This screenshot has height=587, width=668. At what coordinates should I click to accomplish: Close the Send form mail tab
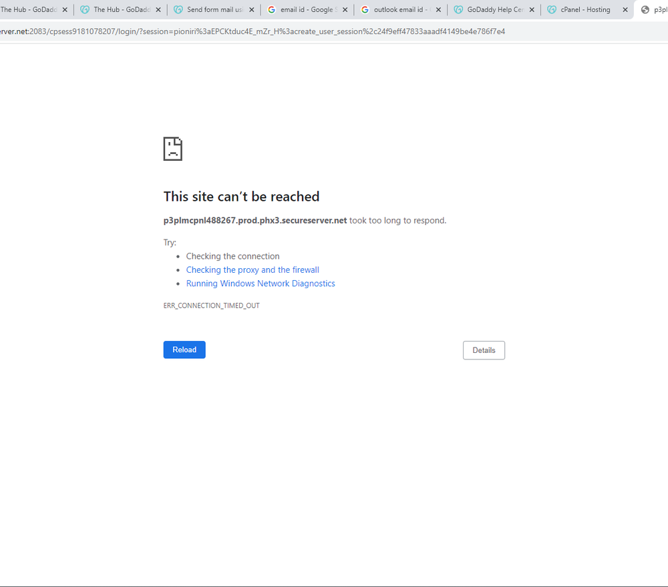251,10
